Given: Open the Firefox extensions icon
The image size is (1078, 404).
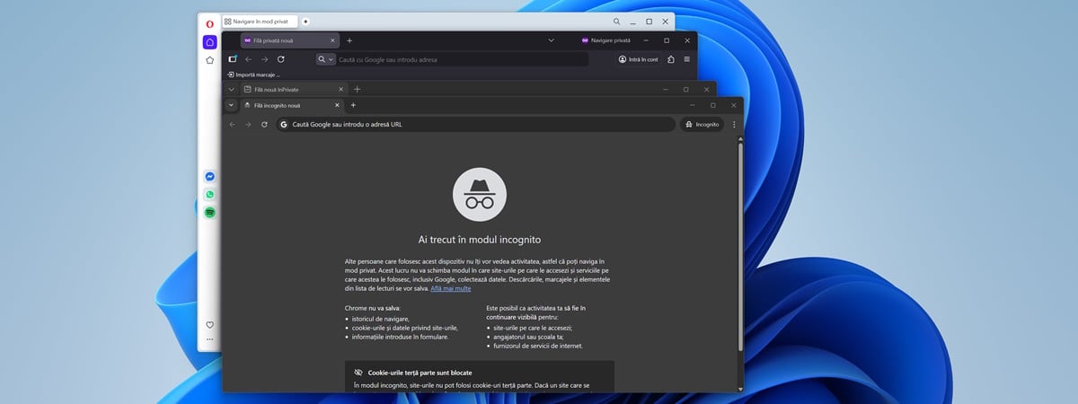Looking at the screenshot, I should coord(671,59).
